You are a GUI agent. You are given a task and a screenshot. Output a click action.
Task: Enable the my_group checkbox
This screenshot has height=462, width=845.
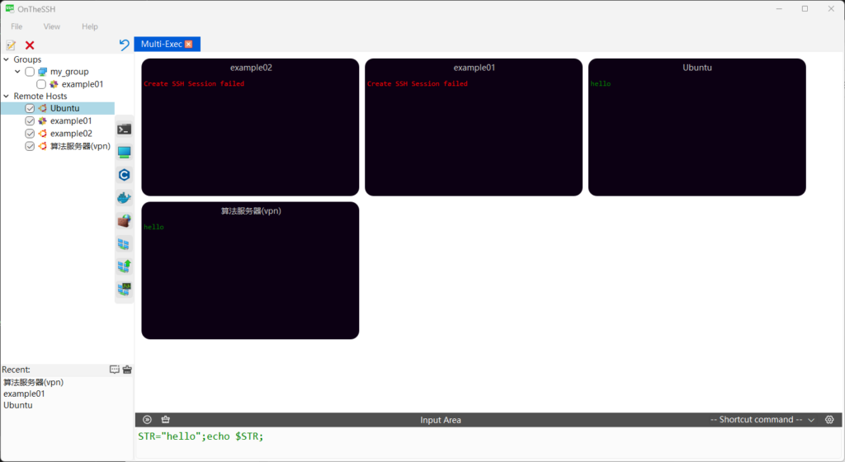pyautogui.click(x=30, y=72)
